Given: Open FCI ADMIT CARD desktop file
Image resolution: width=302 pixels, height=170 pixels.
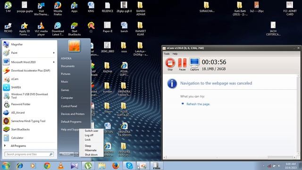Looking at the screenshot, I should (290, 8).
